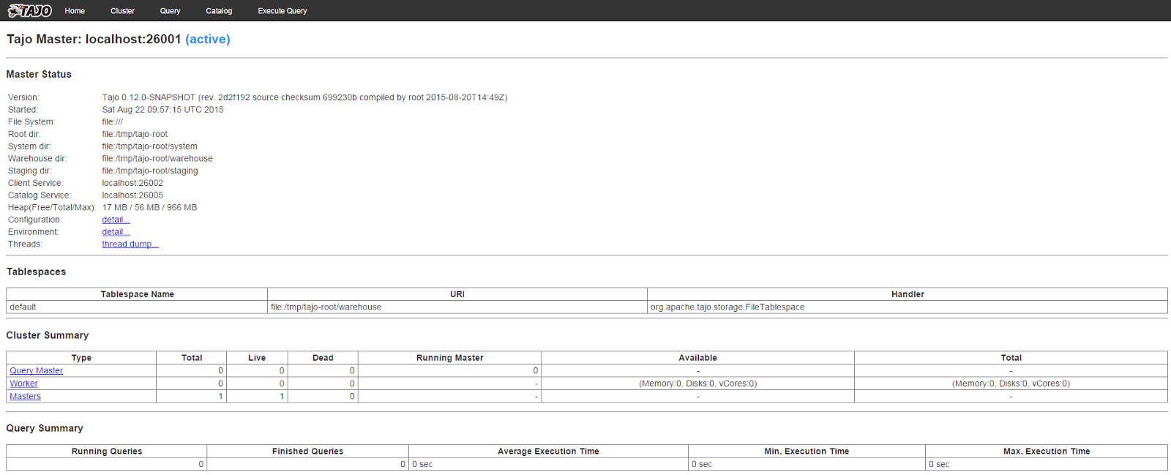Open the Execute Query page
1171x475 pixels.
click(x=283, y=11)
